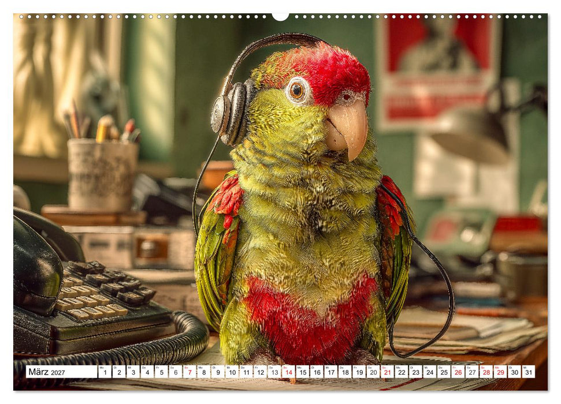The height and width of the screenshot is (404, 561).
Task: Choose day 17 in the date strip
Action: pos(331,372)
